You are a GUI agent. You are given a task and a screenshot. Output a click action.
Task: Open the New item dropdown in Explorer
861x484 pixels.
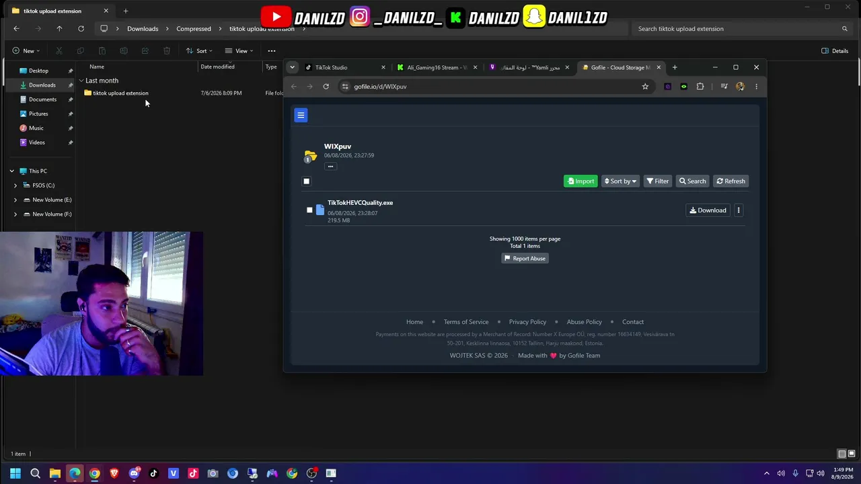pos(26,51)
